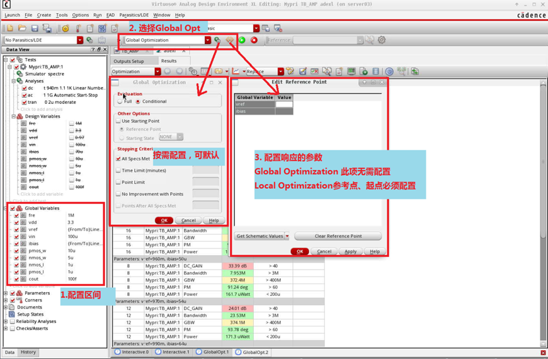The width and height of the screenshot is (548, 359).
Task: Select the Conditional evaluation radio button
Action: click(x=138, y=101)
